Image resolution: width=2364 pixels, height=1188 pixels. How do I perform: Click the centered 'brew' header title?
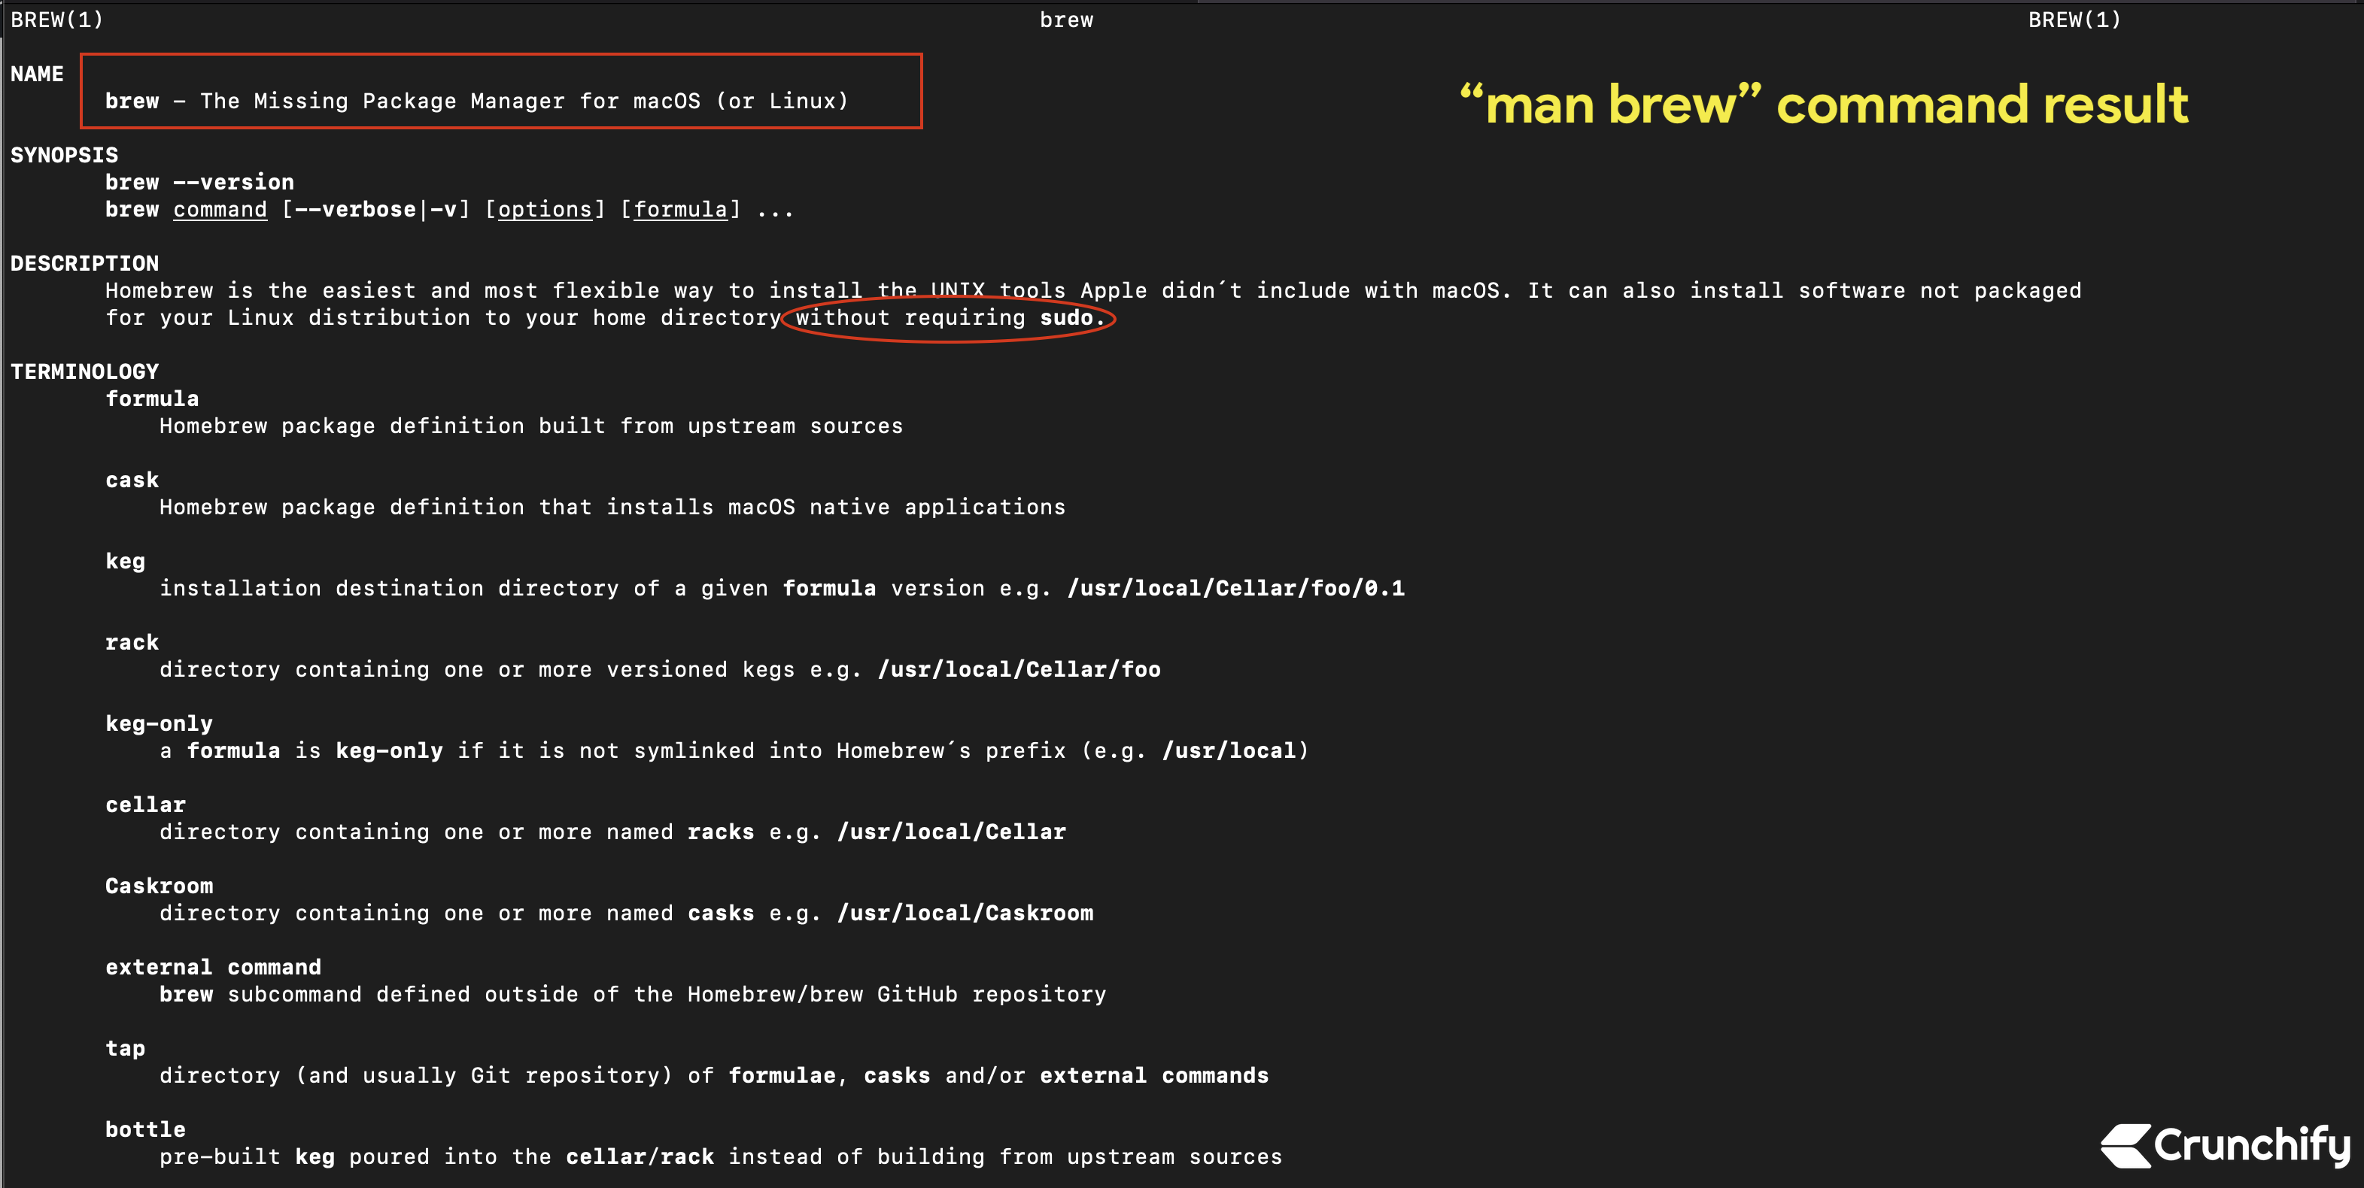point(1066,20)
